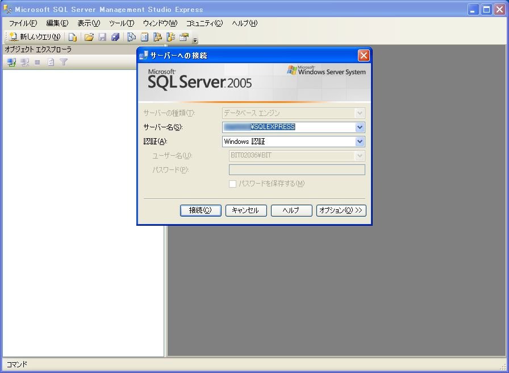
Task: Open the ウィンドウ(W) menu
Action: (160, 23)
